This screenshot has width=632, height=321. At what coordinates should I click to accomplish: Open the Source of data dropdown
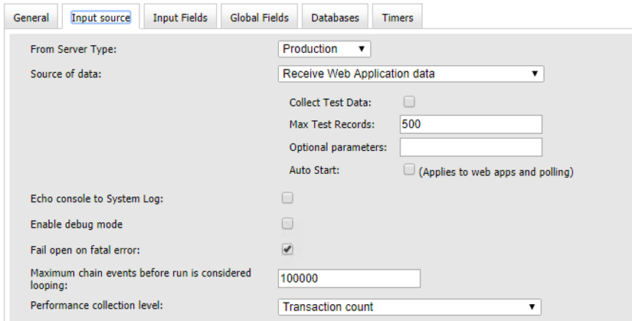pyautogui.click(x=411, y=74)
